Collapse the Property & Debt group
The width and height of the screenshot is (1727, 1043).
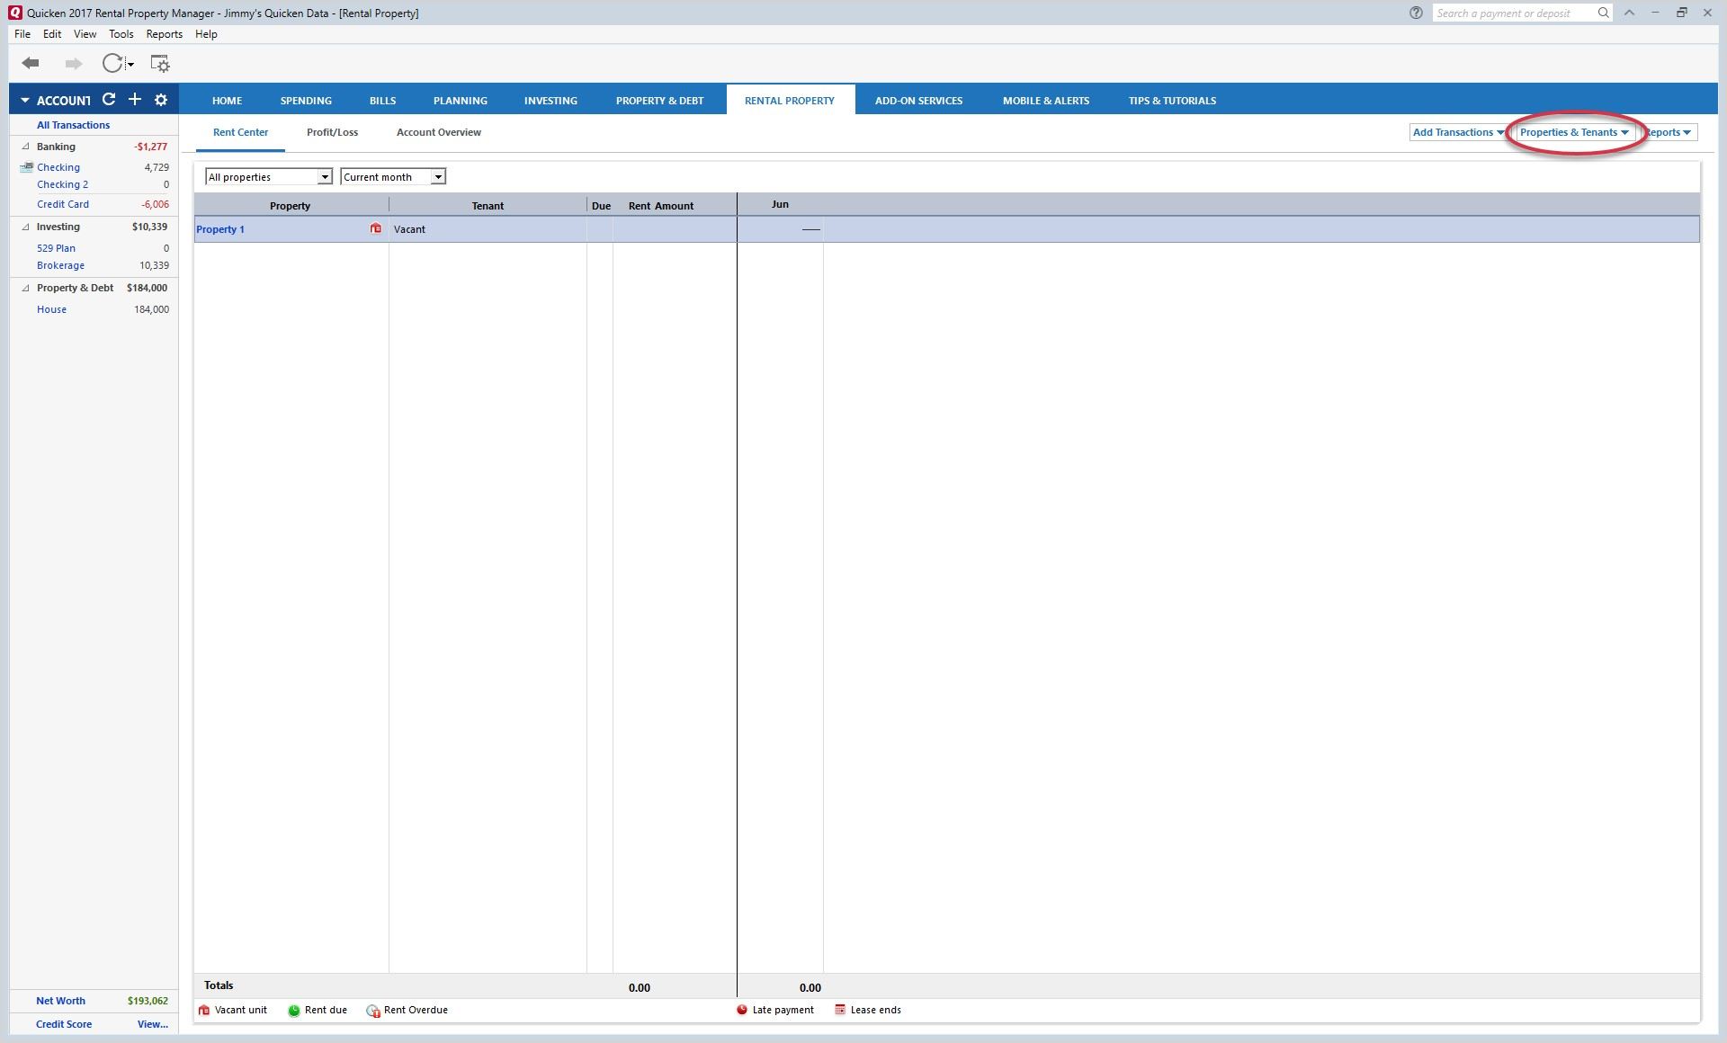[x=25, y=288]
